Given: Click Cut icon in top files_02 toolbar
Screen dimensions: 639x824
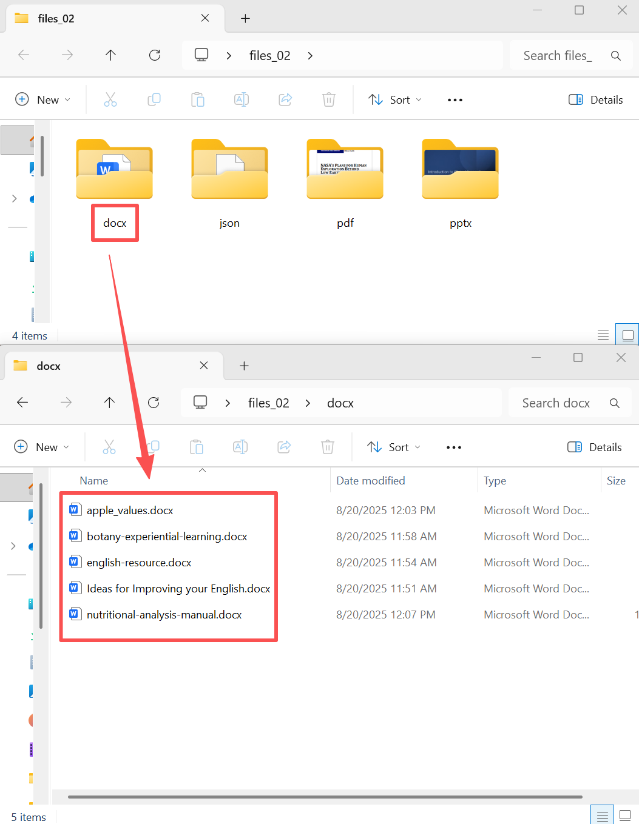Looking at the screenshot, I should click(110, 99).
